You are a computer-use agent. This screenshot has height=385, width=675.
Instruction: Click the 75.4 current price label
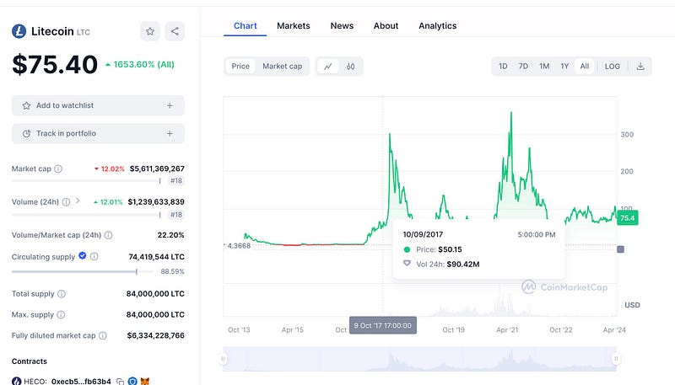(x=627, y=218)
